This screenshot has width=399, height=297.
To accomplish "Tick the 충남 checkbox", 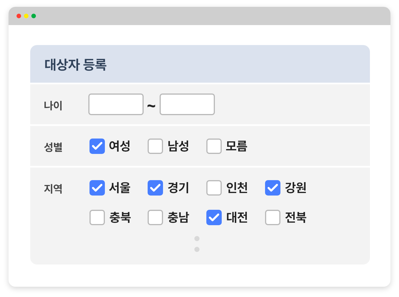I will pyautogui.click(x=155, y=217).
